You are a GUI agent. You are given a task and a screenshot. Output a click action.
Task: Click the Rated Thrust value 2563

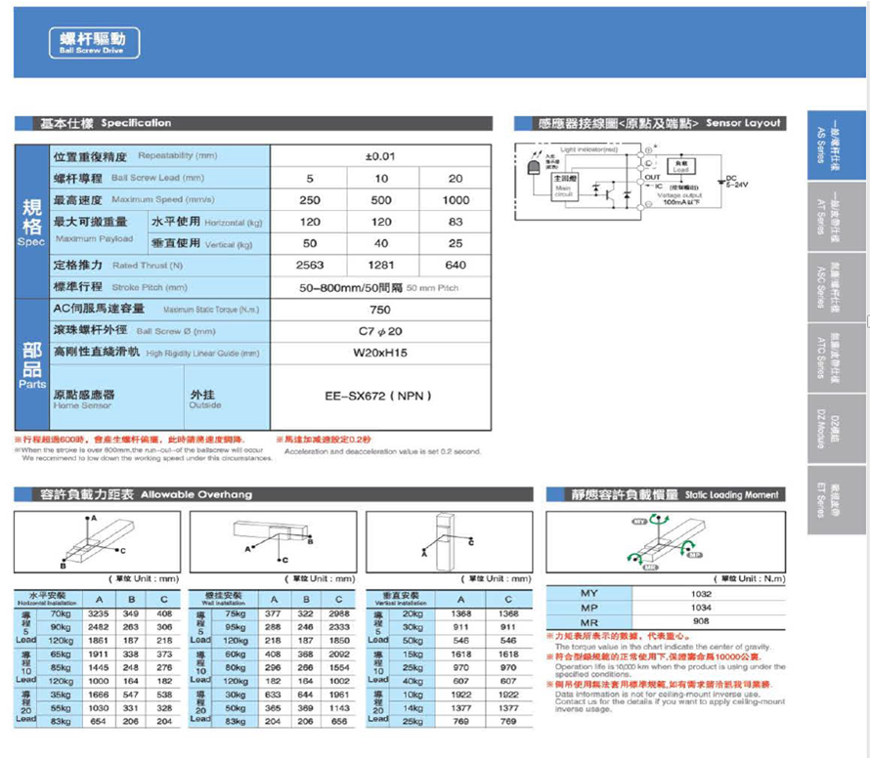(309, 265)
